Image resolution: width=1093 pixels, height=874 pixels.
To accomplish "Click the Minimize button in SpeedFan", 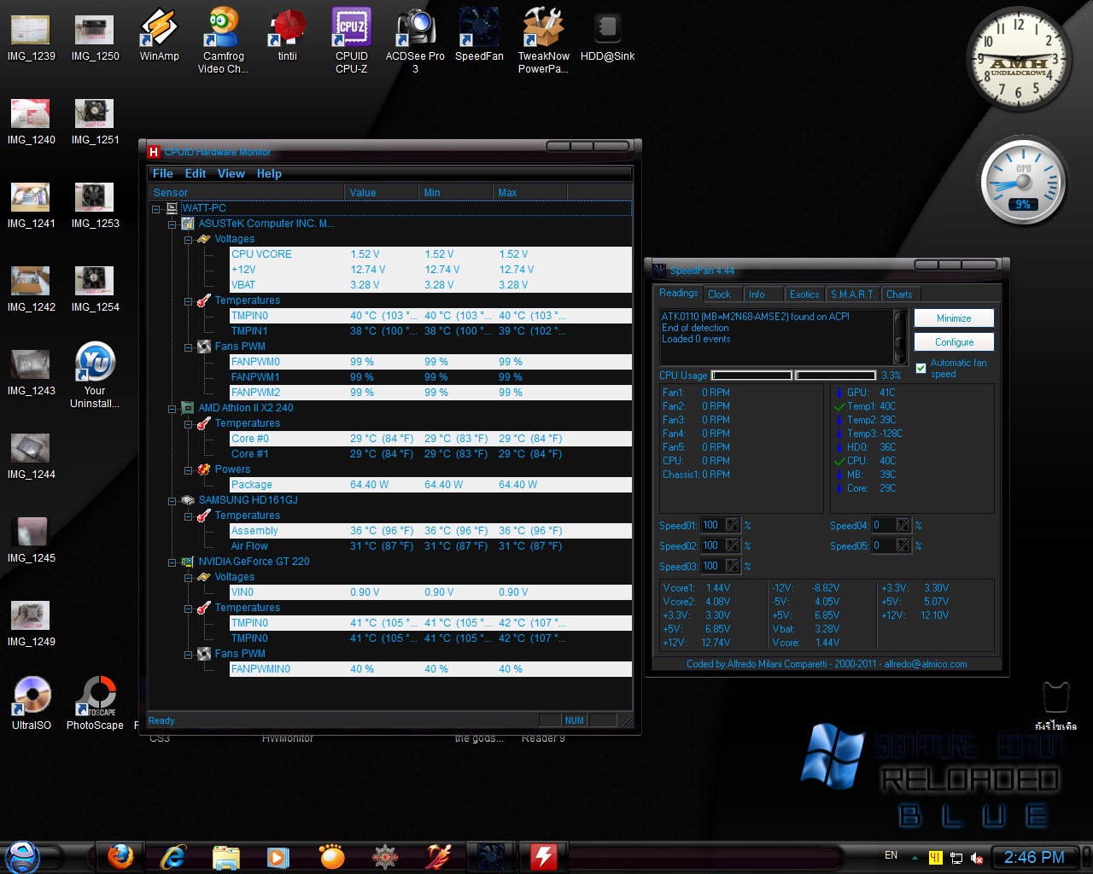I will coord(954,318).
